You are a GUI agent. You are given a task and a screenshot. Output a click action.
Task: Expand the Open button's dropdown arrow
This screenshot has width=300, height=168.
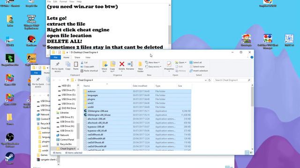click(186, 63)
